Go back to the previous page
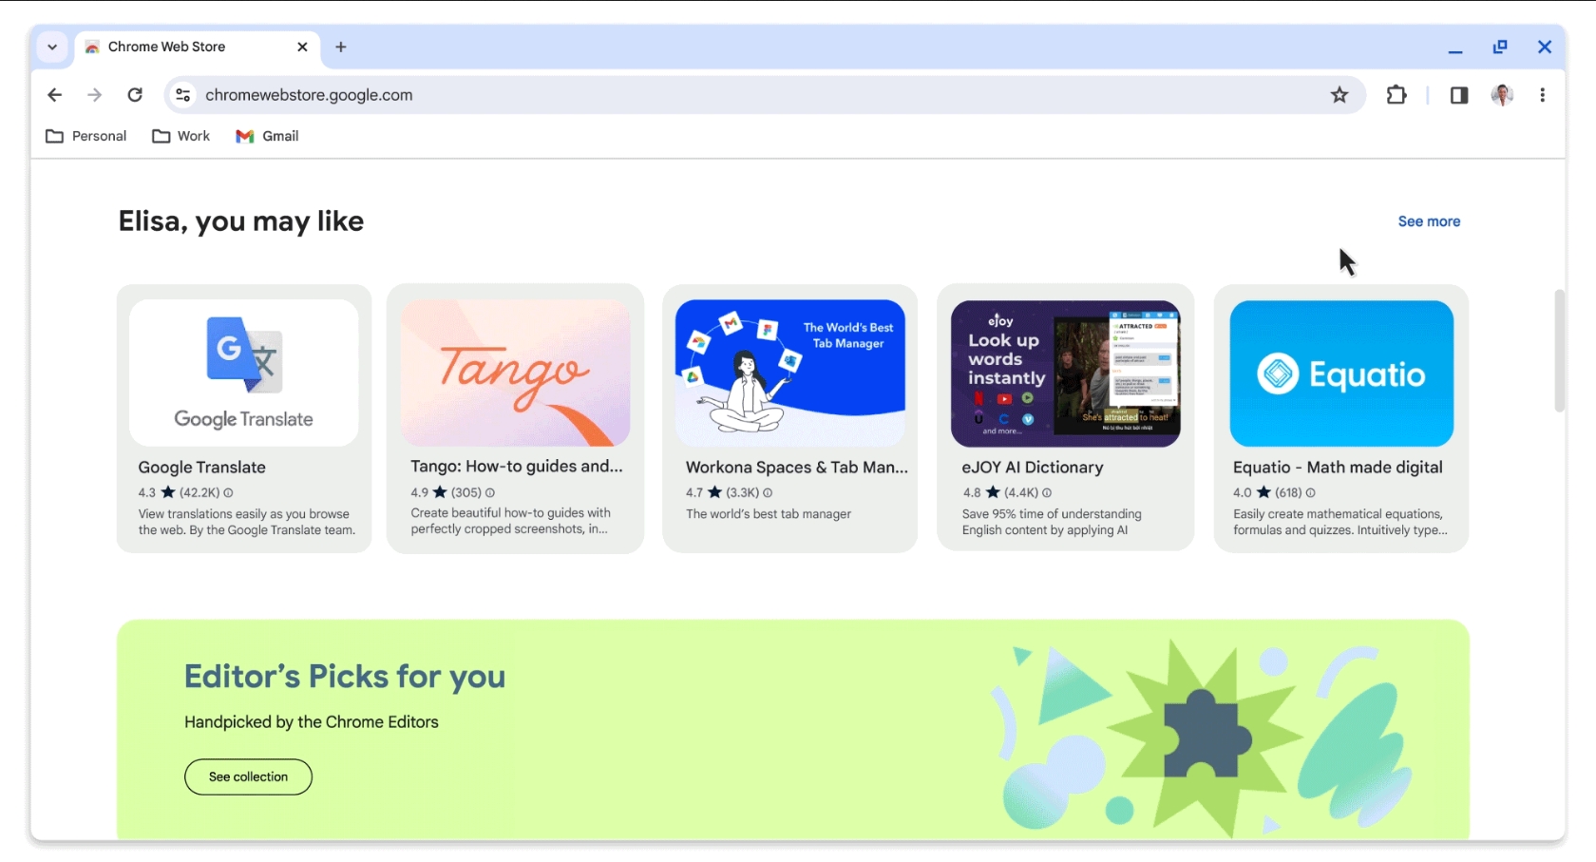 [54, 95]
